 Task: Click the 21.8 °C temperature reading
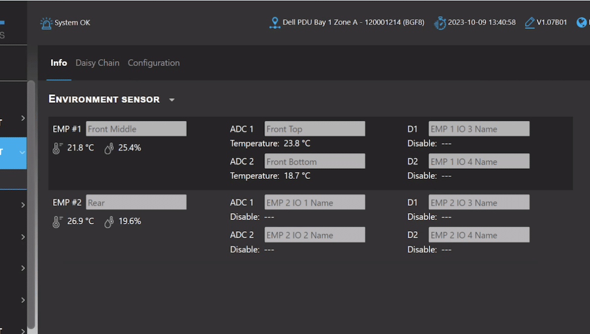click(x=81, y=148)
